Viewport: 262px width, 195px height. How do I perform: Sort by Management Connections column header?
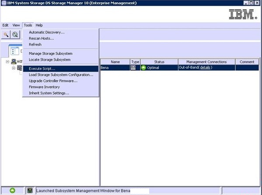coord(206,62)
